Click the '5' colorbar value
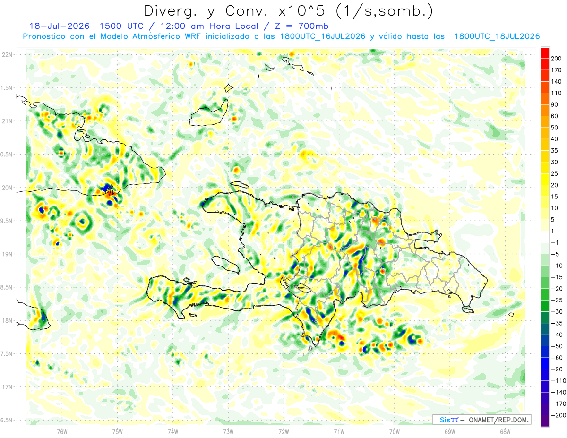The height and width of the screenshot is (438, 567). 553,219
